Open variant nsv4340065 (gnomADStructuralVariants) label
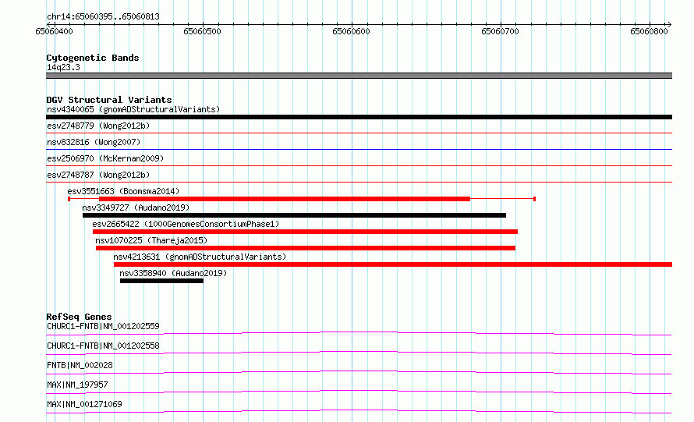The height and width of the screenshot is (422, 694). [133, 109]
